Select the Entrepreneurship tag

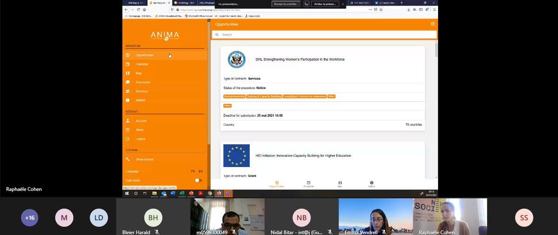point(234,96)
